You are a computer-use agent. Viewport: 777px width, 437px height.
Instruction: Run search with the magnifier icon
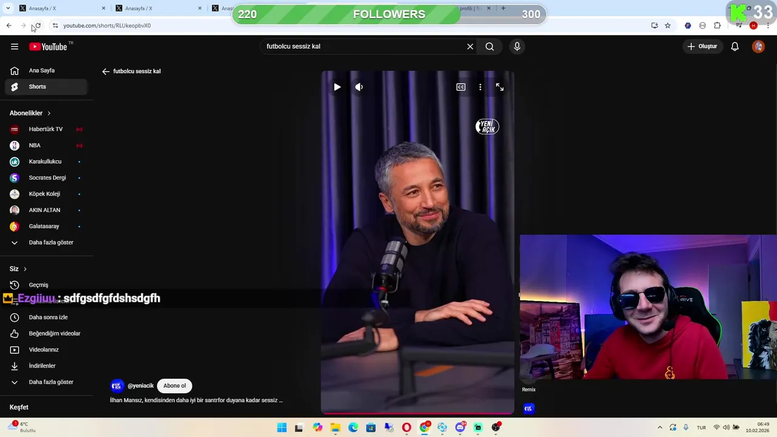490,46
